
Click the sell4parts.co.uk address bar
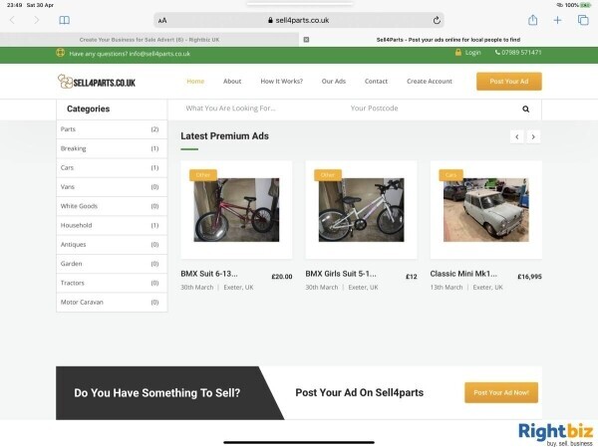[299, 20]
